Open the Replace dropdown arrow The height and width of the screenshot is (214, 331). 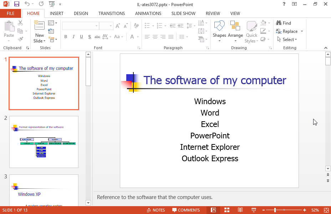pos(302,31)
